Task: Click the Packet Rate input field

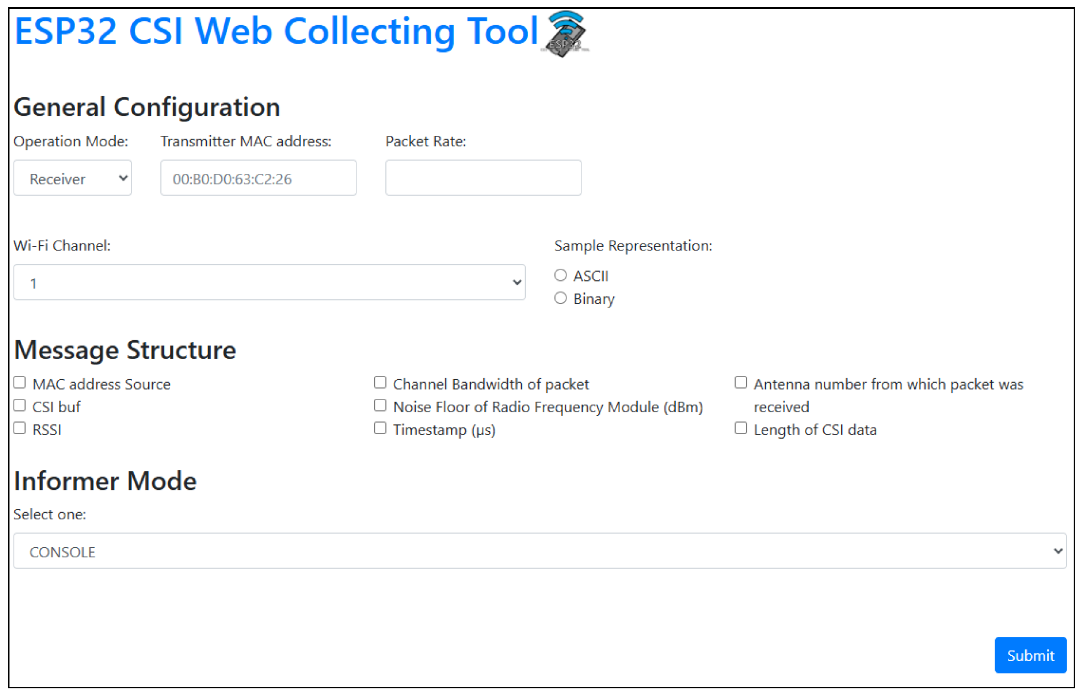Action: (x=483, y=178)
